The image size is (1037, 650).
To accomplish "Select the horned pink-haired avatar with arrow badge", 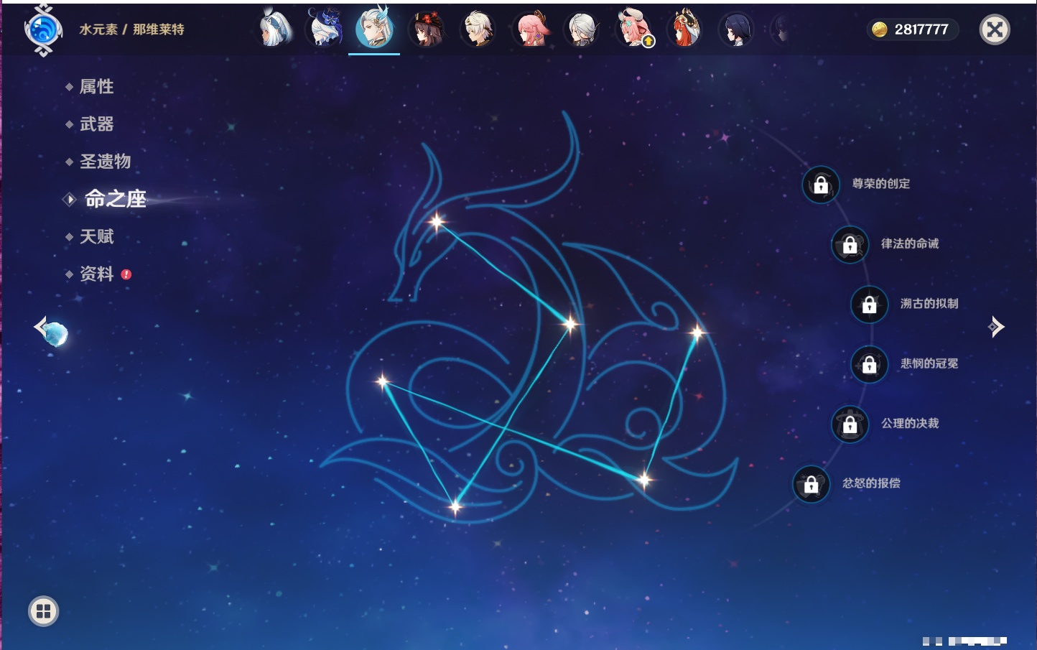I will (x=633, y=29).
